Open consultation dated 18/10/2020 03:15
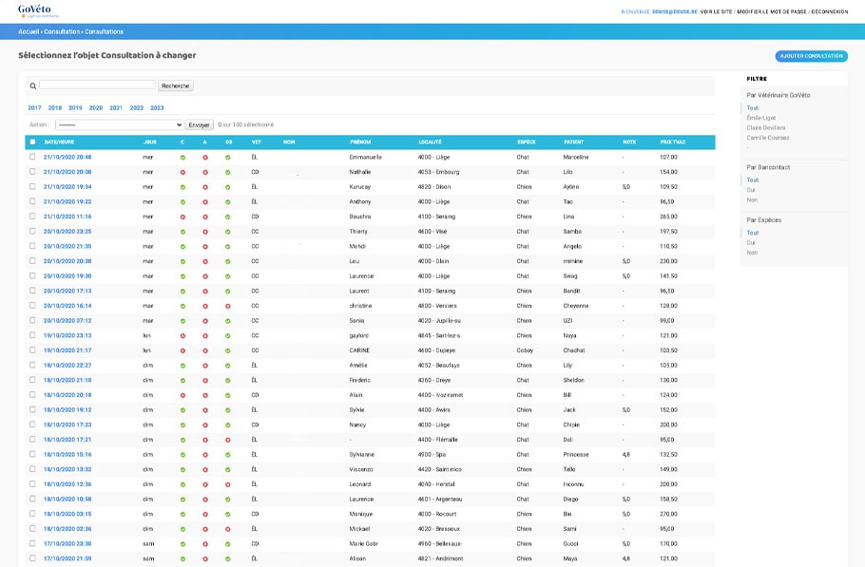The width and height of the screenshot is (865, 567). 67,514
